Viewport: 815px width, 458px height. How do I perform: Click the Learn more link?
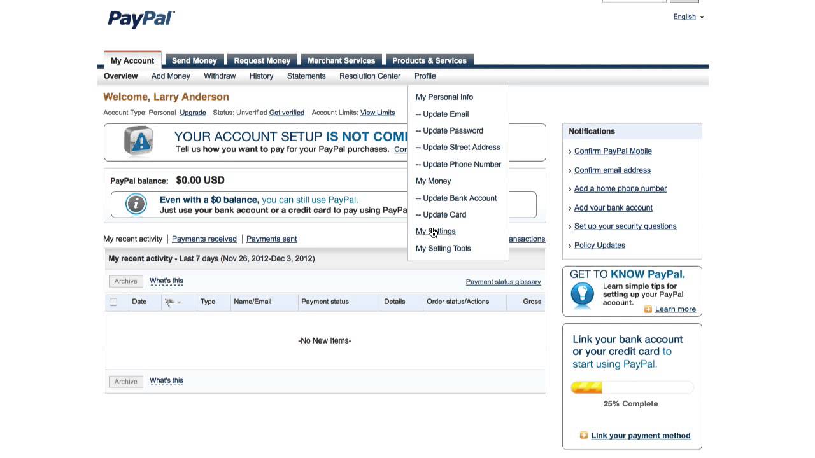point(676,309)
